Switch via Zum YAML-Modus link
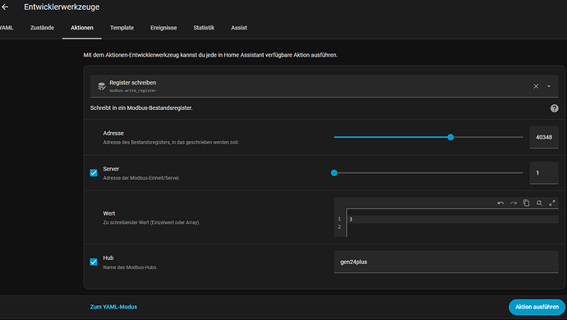This screenshot has height=320, width=567. (x=113, y=307)
